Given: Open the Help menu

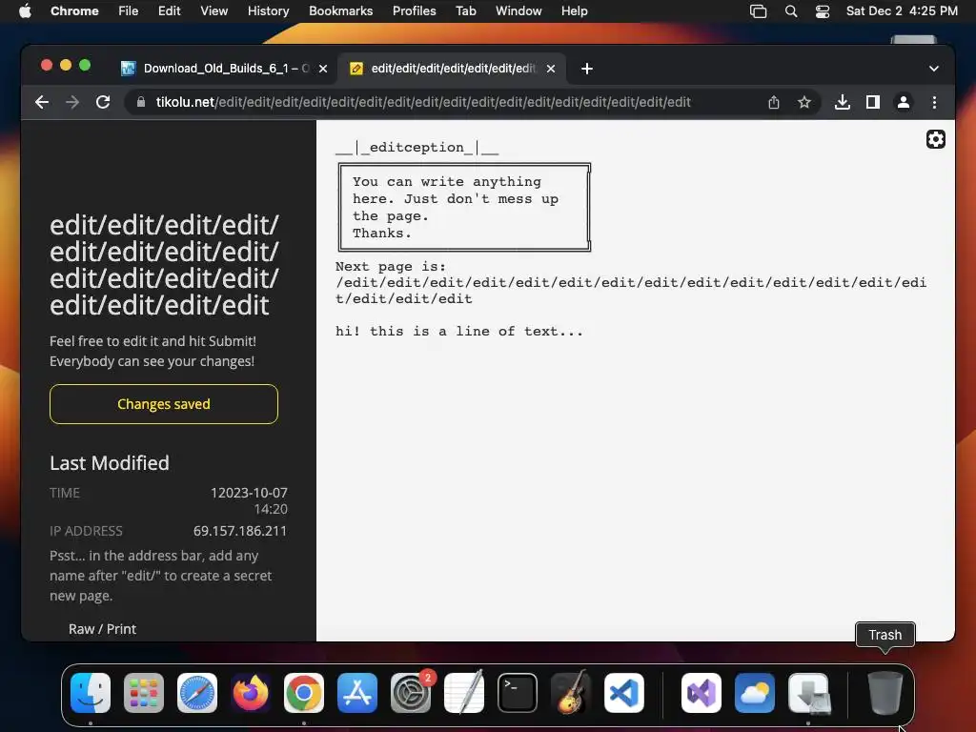Looking at the screenshot, I should 574,11.
